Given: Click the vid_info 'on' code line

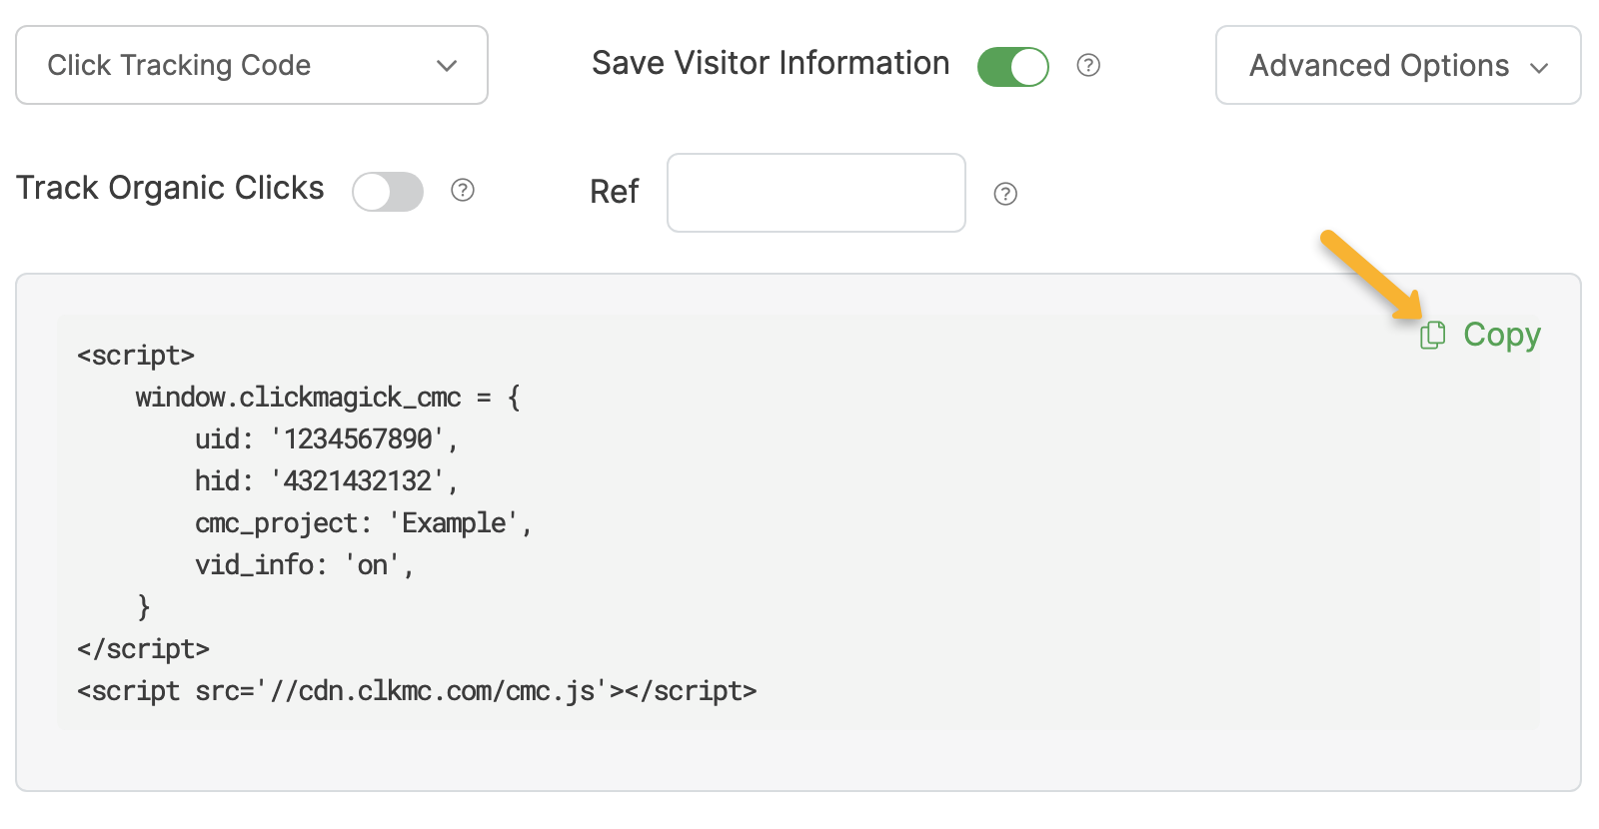Looking at the screenshot, I should click(304, 564).
